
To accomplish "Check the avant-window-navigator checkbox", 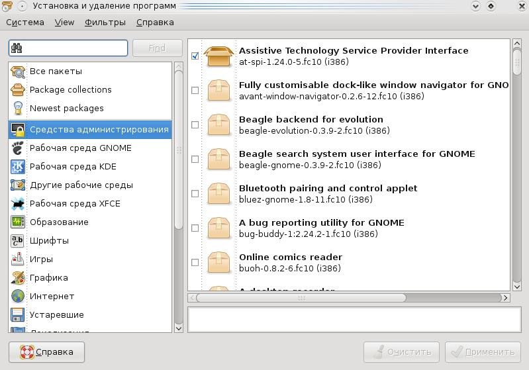I will click(x=195, y=91).
